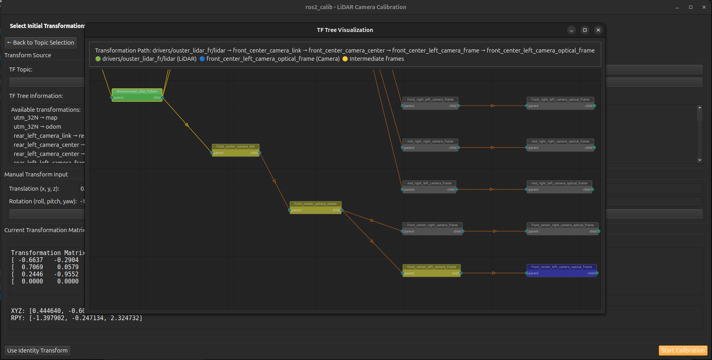Click child port of front_center_camera_center node

(x=342, y=210)
